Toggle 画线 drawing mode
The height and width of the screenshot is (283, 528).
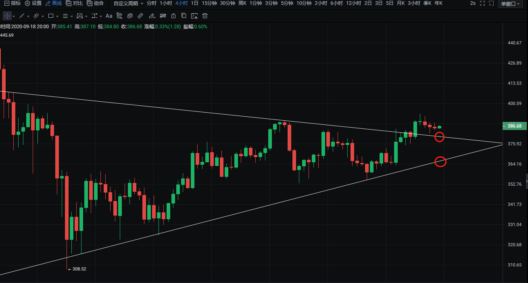tap(54, 3)
